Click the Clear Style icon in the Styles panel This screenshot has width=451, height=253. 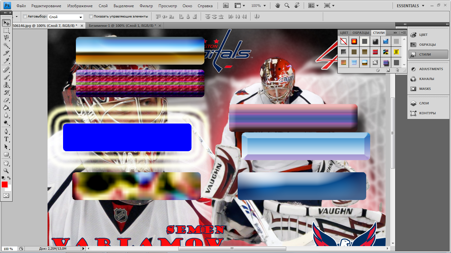pos(378,70)
